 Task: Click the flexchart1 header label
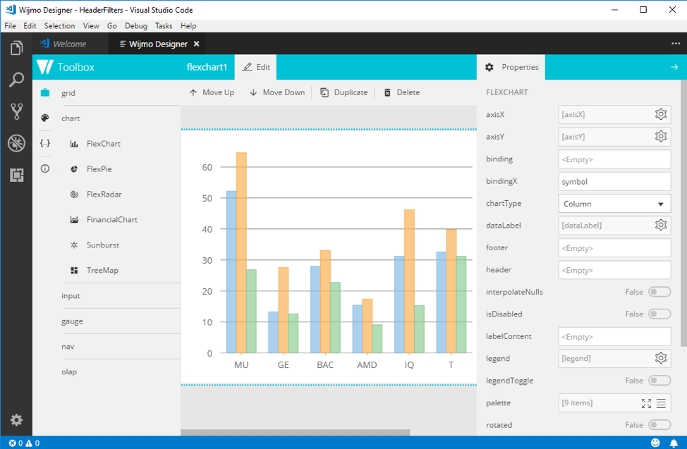tap(207, 67)
